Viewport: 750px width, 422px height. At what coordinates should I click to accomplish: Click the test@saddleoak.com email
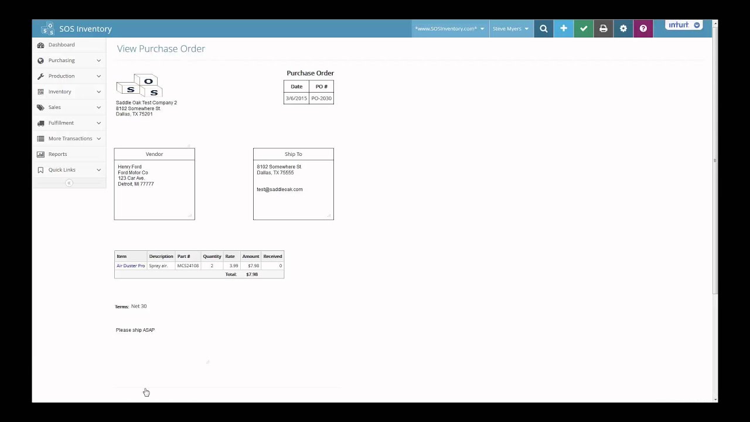(x=279, y=189)
